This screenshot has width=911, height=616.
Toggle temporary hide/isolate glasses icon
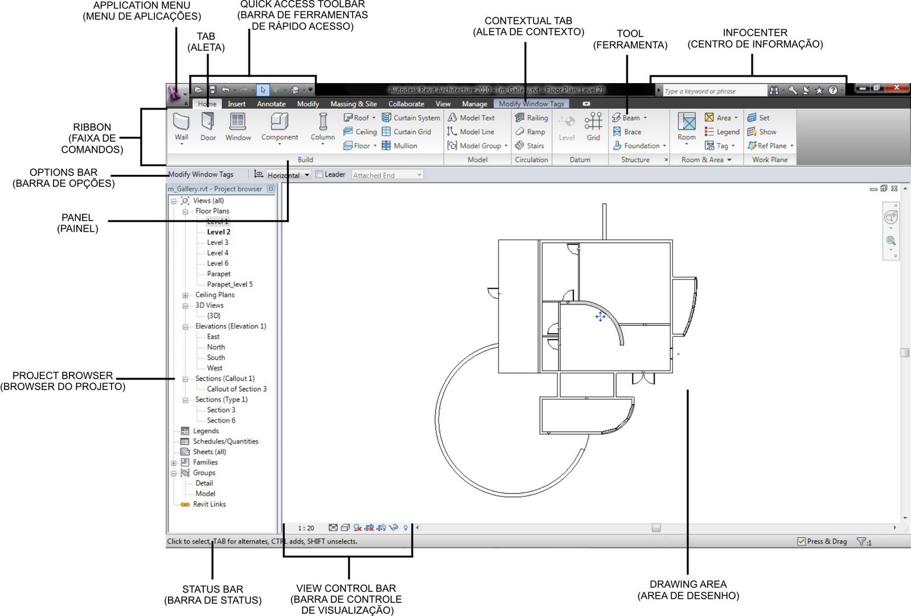(x=393, y=528)
